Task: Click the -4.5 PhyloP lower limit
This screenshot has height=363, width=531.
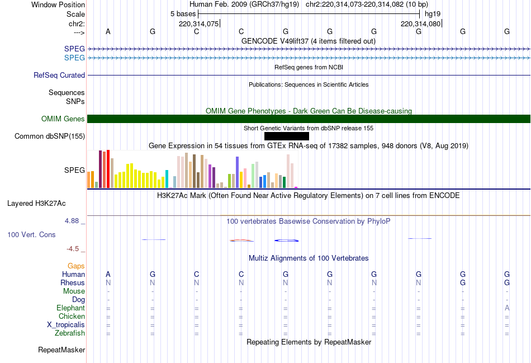Action: pos(73,249)
